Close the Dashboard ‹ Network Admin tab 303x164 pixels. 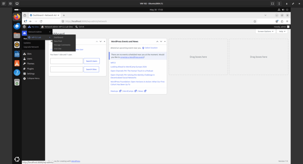tap(58, 15)
